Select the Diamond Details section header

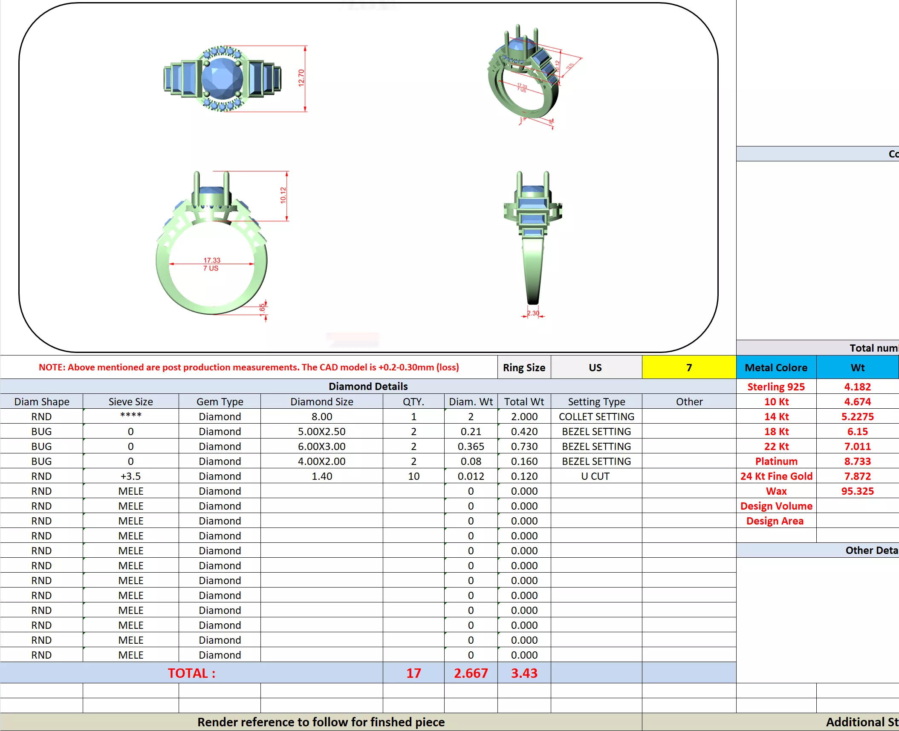tap(368, 386)
